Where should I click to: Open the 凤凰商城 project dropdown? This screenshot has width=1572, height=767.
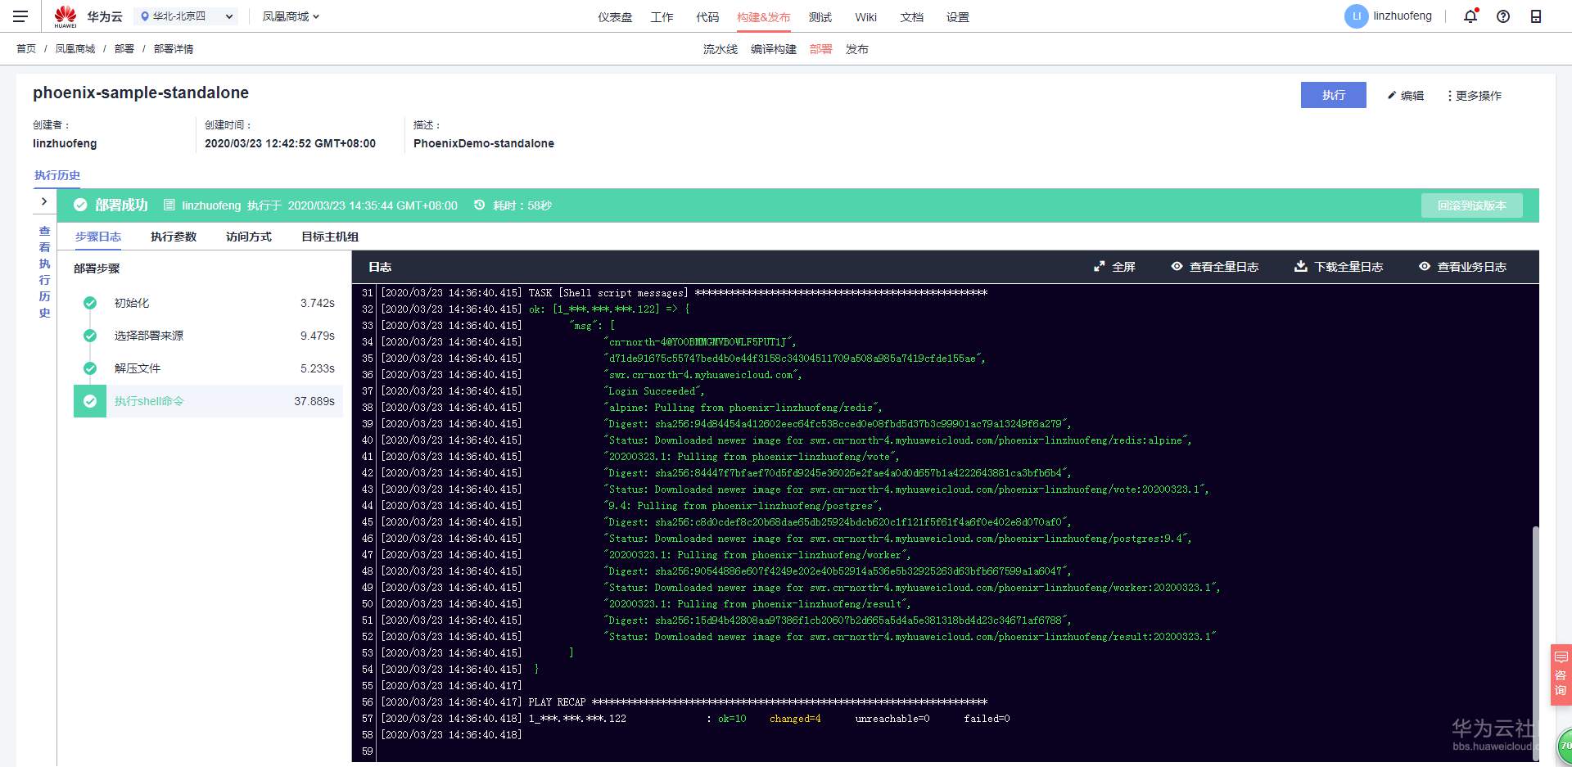(x=291, y=16)
